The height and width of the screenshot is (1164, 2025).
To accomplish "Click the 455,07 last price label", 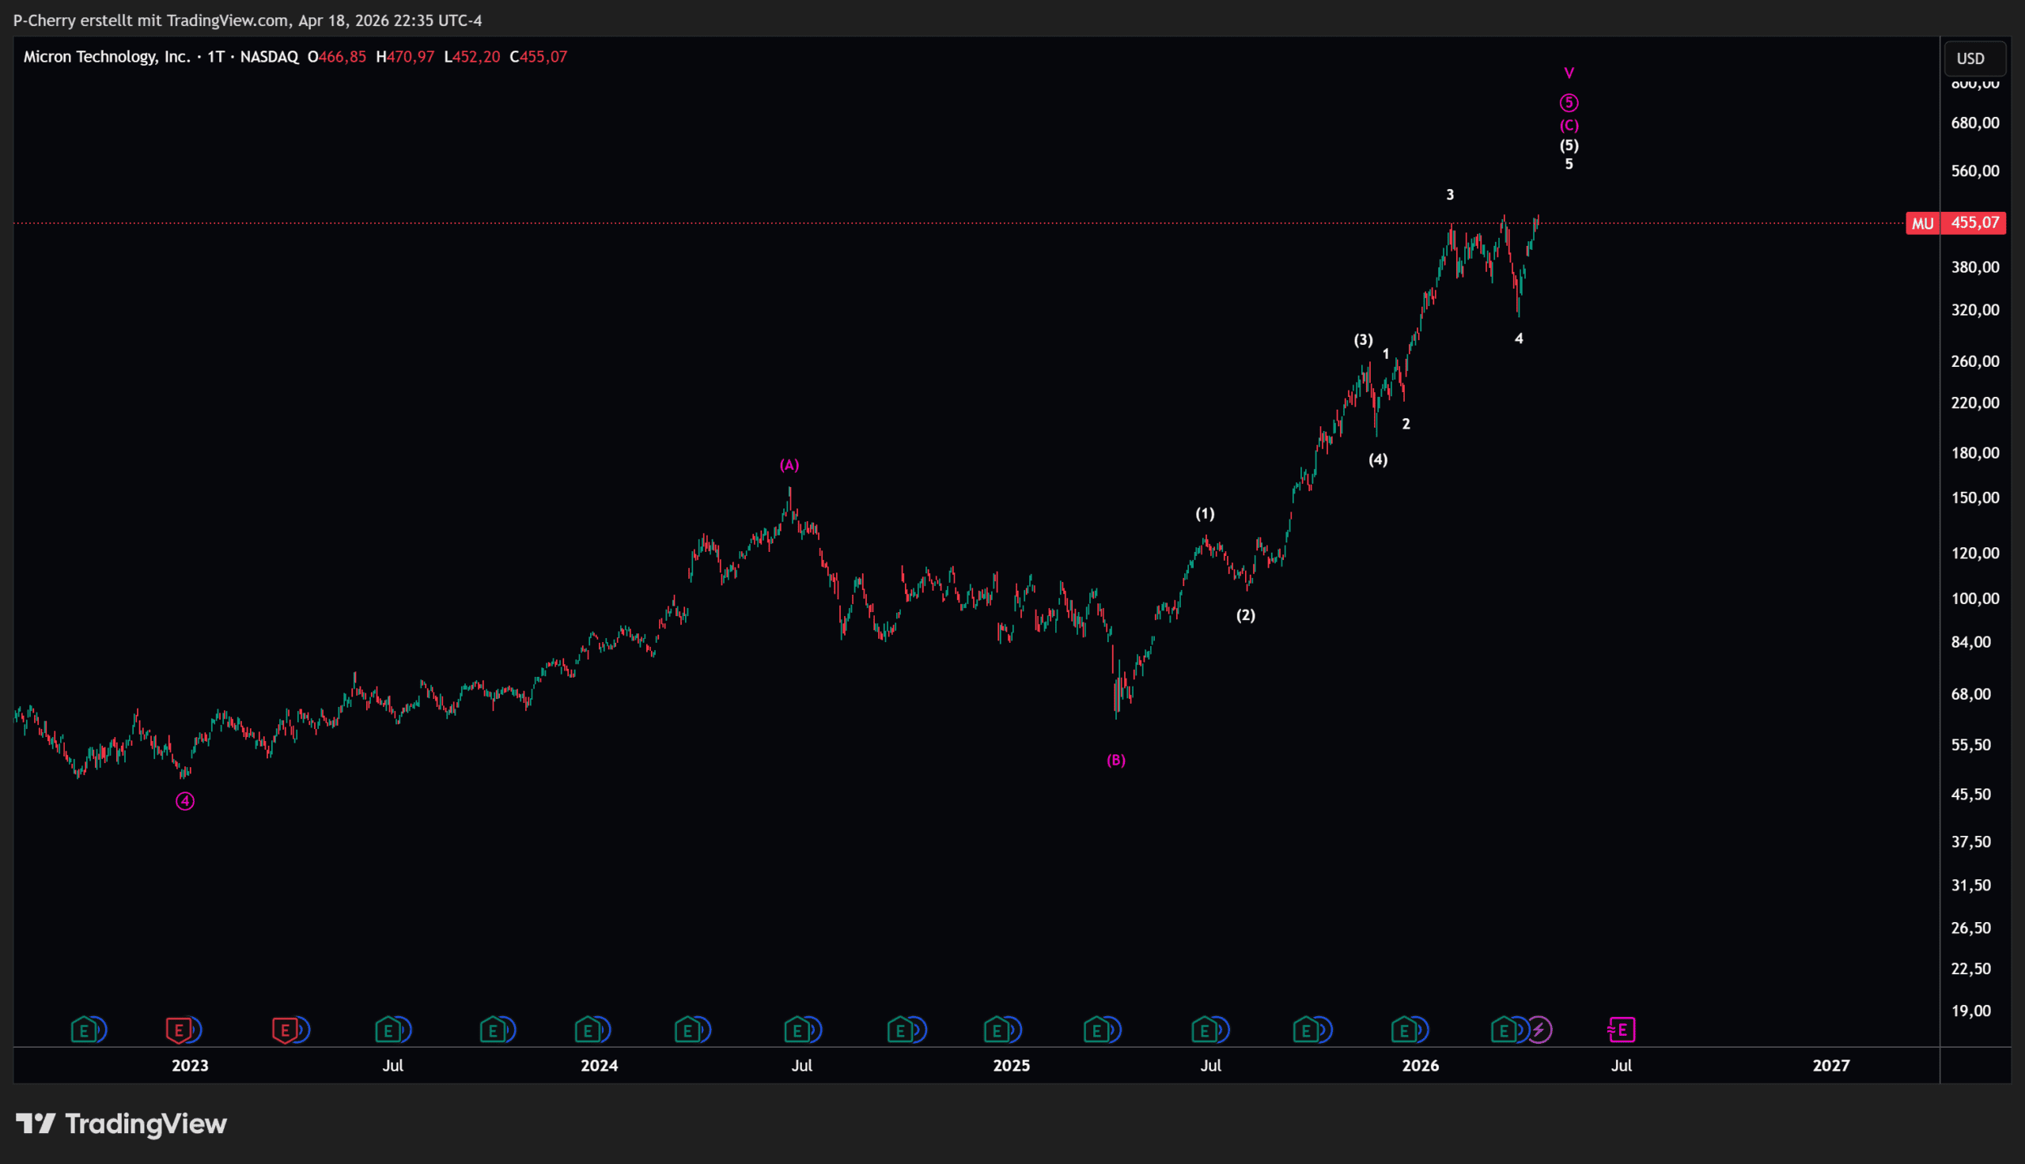I will tap(1974, 223).
